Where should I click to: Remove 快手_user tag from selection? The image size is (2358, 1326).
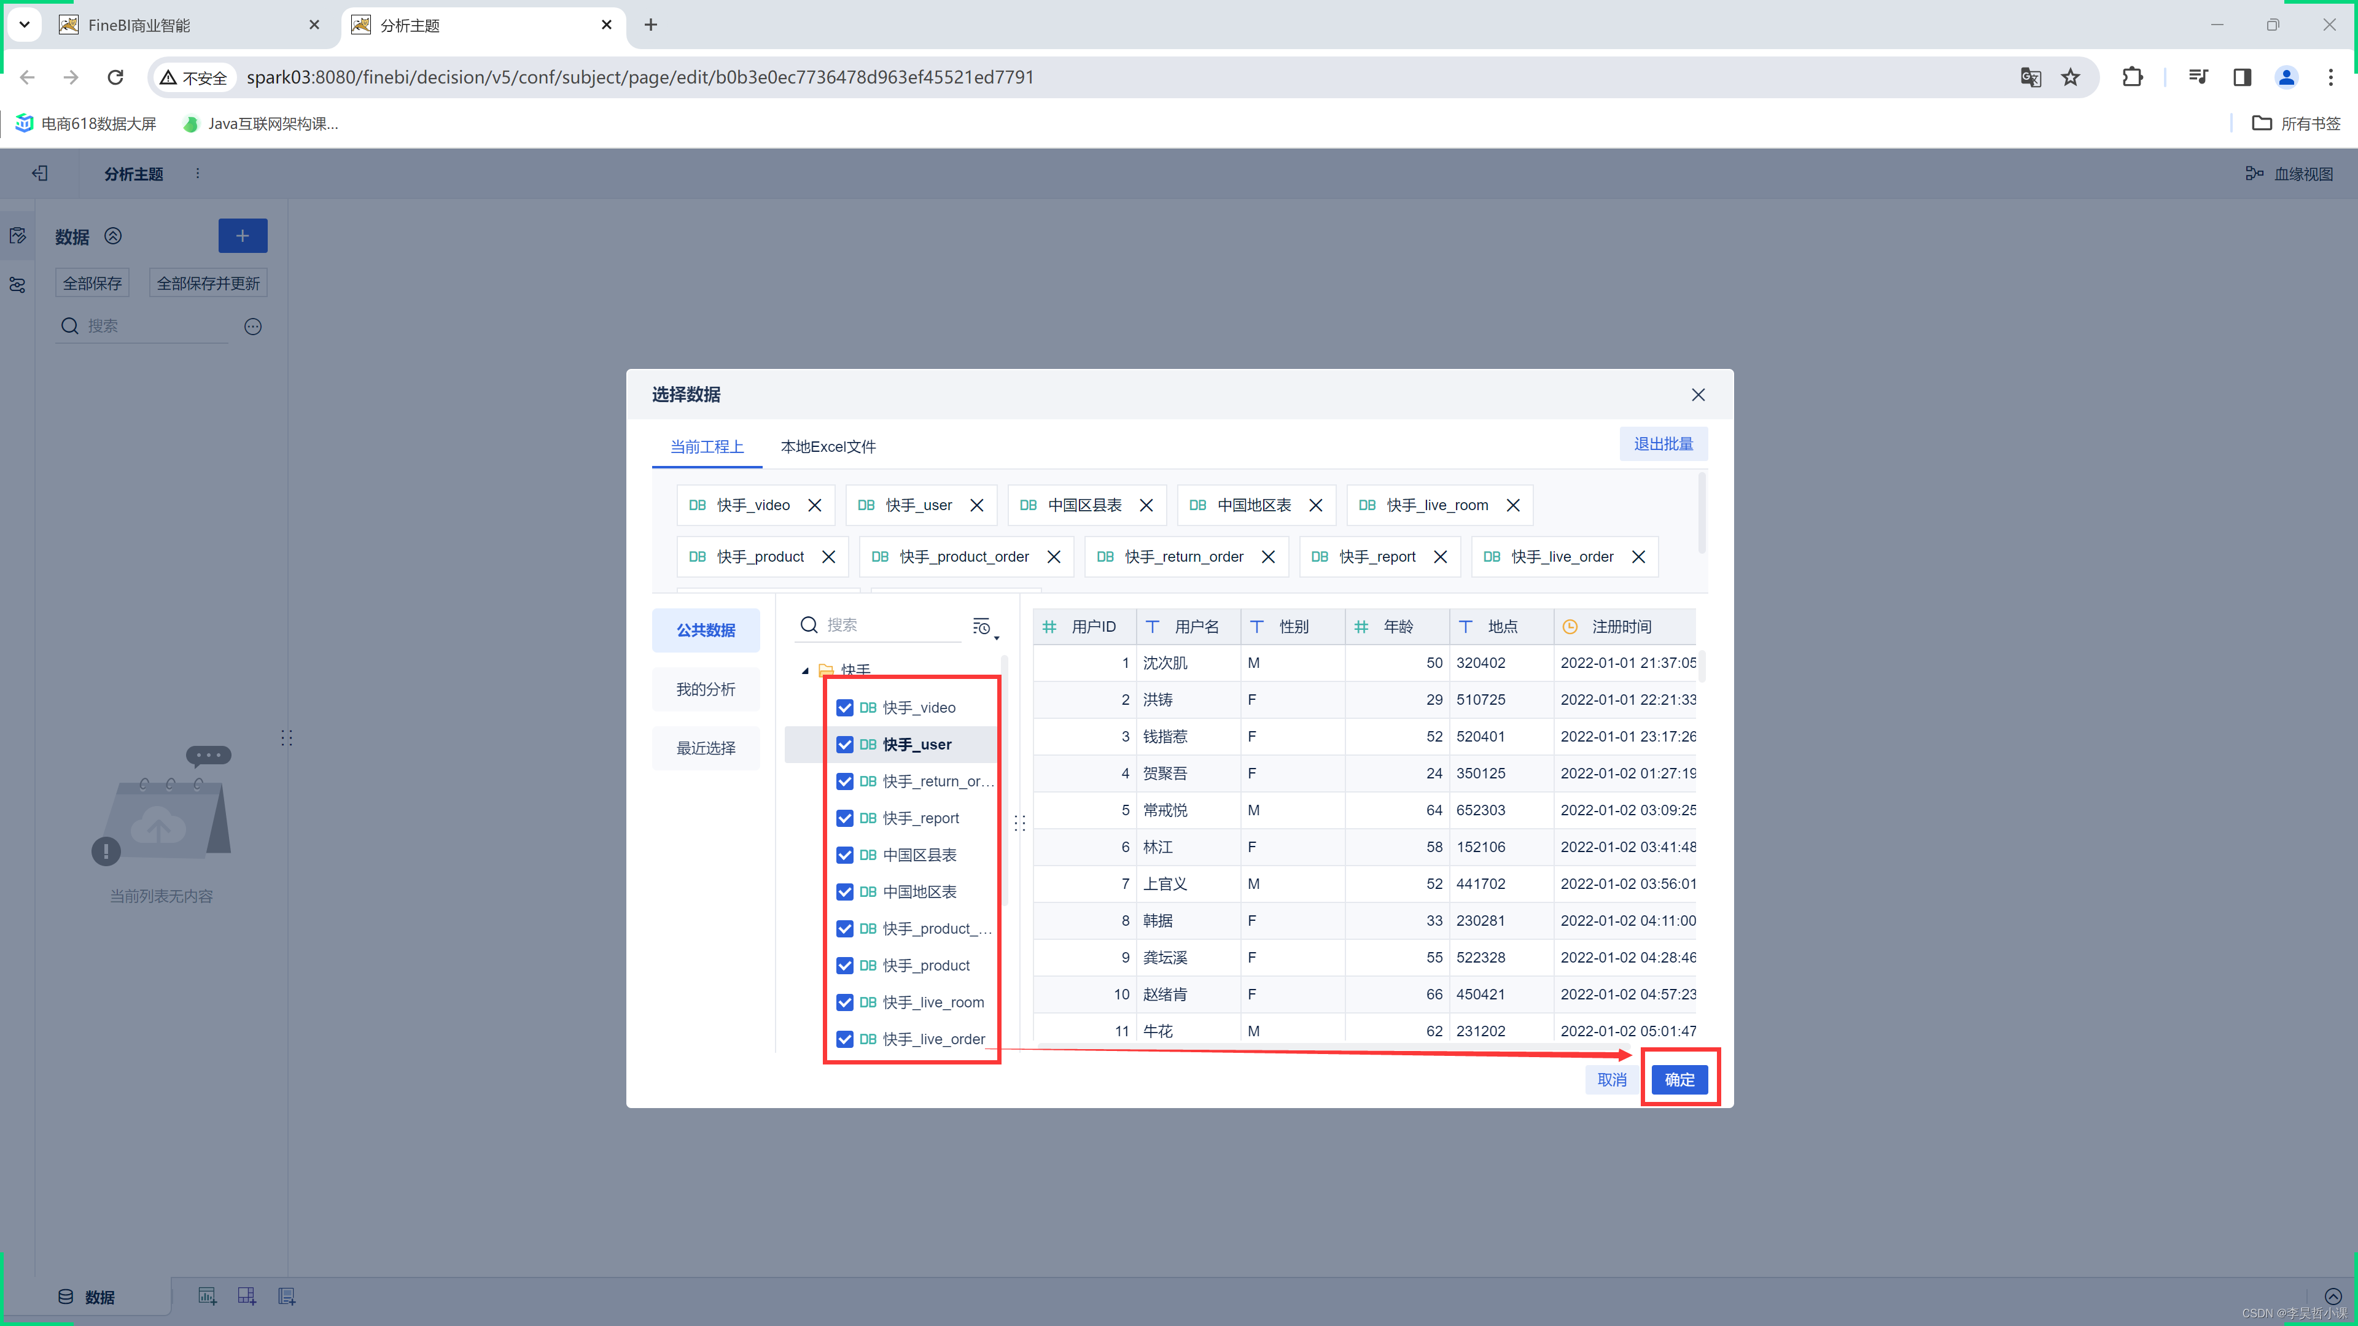point(977,505)
